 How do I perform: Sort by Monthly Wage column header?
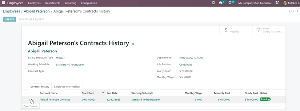point(194,93)
